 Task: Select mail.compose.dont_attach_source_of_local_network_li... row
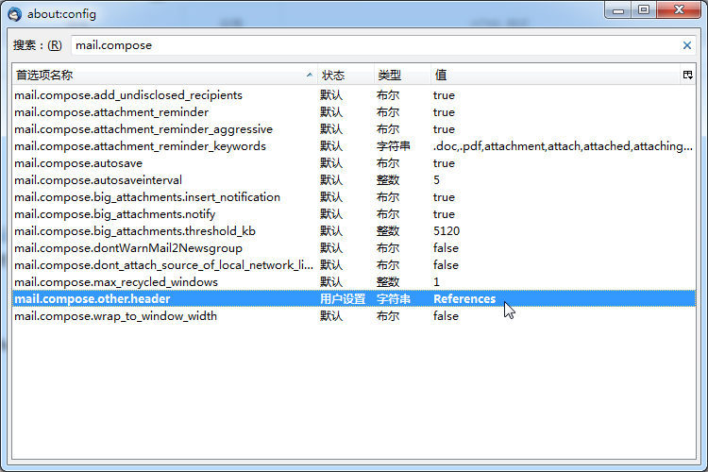[x=354, y=265]
